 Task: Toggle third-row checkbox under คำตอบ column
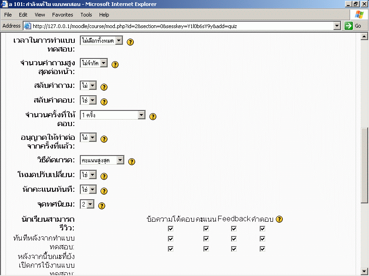(x=262, y=249)
